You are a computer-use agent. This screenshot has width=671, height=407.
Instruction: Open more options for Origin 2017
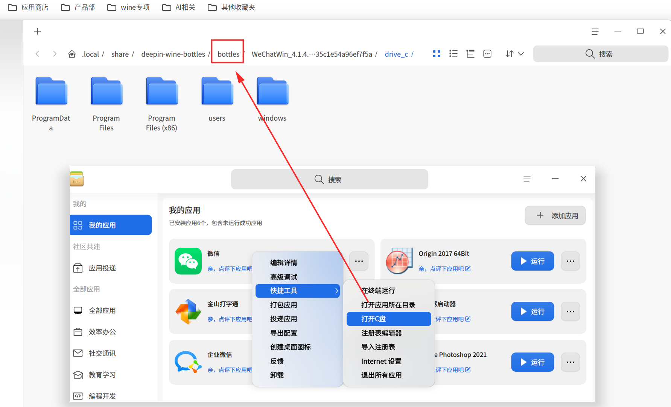(x=571, y=261)
